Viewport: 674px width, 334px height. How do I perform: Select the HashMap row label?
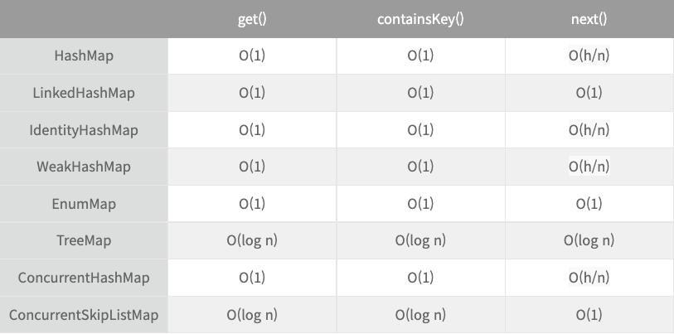click(84, 56)
